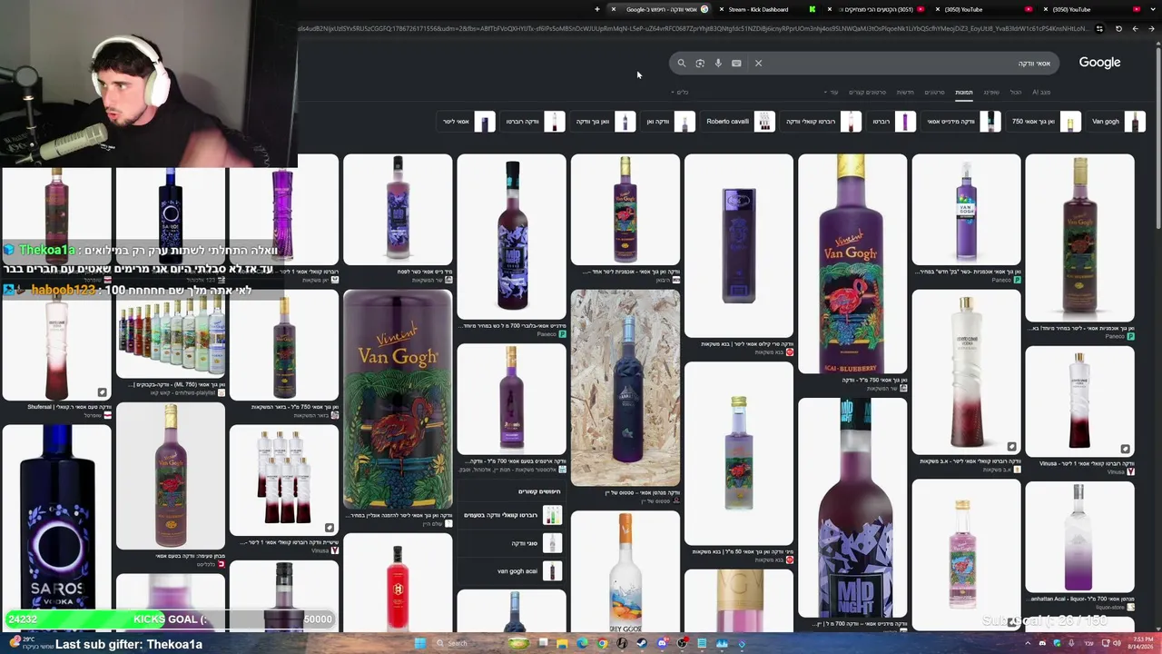Open a new browser tab
1162x654 pixels.
(597, 9)
